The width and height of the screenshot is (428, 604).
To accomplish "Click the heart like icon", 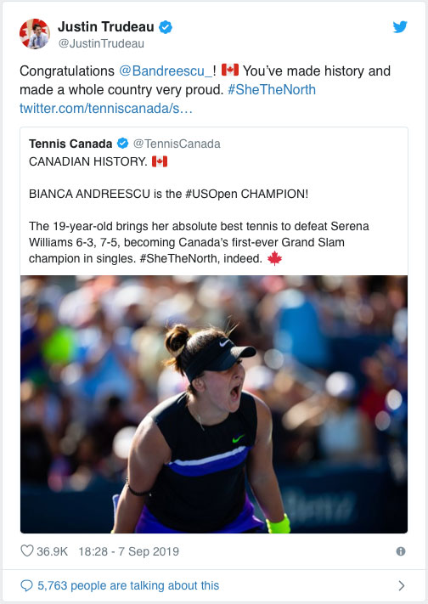I will [x=26, y=550].
